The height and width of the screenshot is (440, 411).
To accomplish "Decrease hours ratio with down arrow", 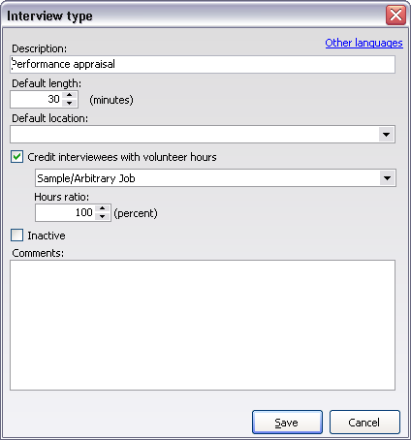I will point(103,216).
